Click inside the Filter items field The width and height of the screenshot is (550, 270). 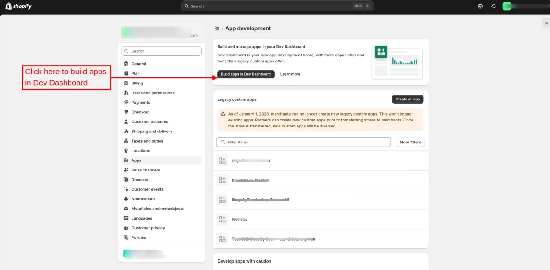click(303, 142)
